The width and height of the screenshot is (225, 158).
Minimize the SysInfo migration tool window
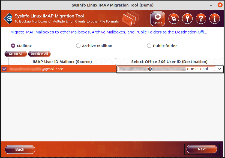coord(211,5)
